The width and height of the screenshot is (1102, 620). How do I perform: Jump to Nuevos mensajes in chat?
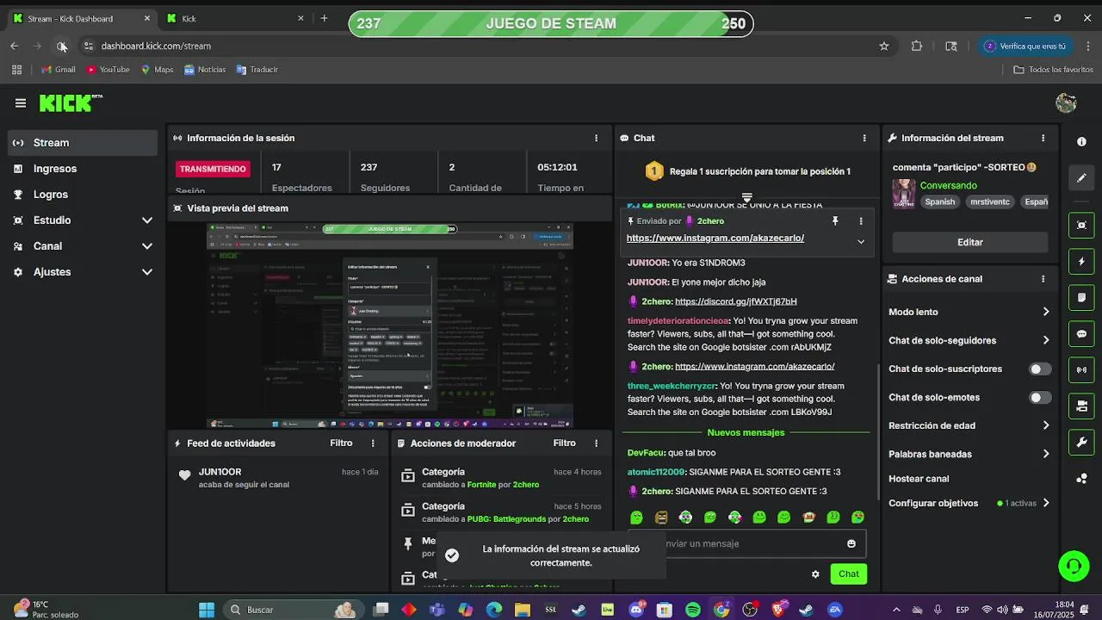pos(746,432)
